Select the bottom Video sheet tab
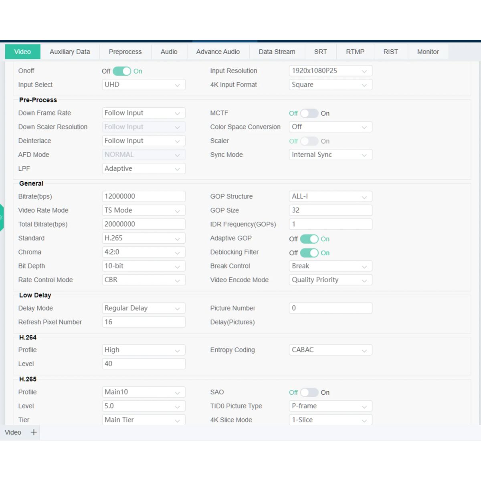481x481 pixels. (x=13, y=432)
